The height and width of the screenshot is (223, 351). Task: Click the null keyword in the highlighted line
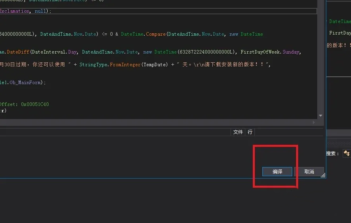tap(40, 11)
